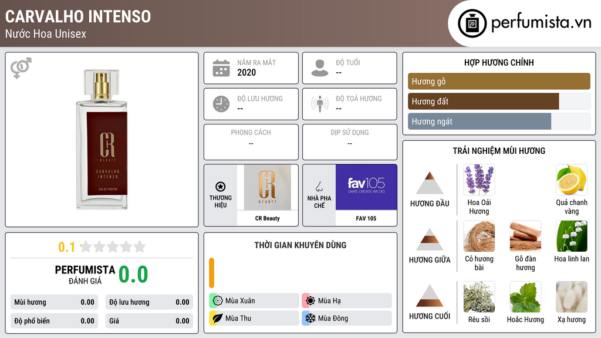Viewport: 601px width, 338px height.
Task: Click the Hương đầu pyramid icon
Action: [x=430, y=183]
